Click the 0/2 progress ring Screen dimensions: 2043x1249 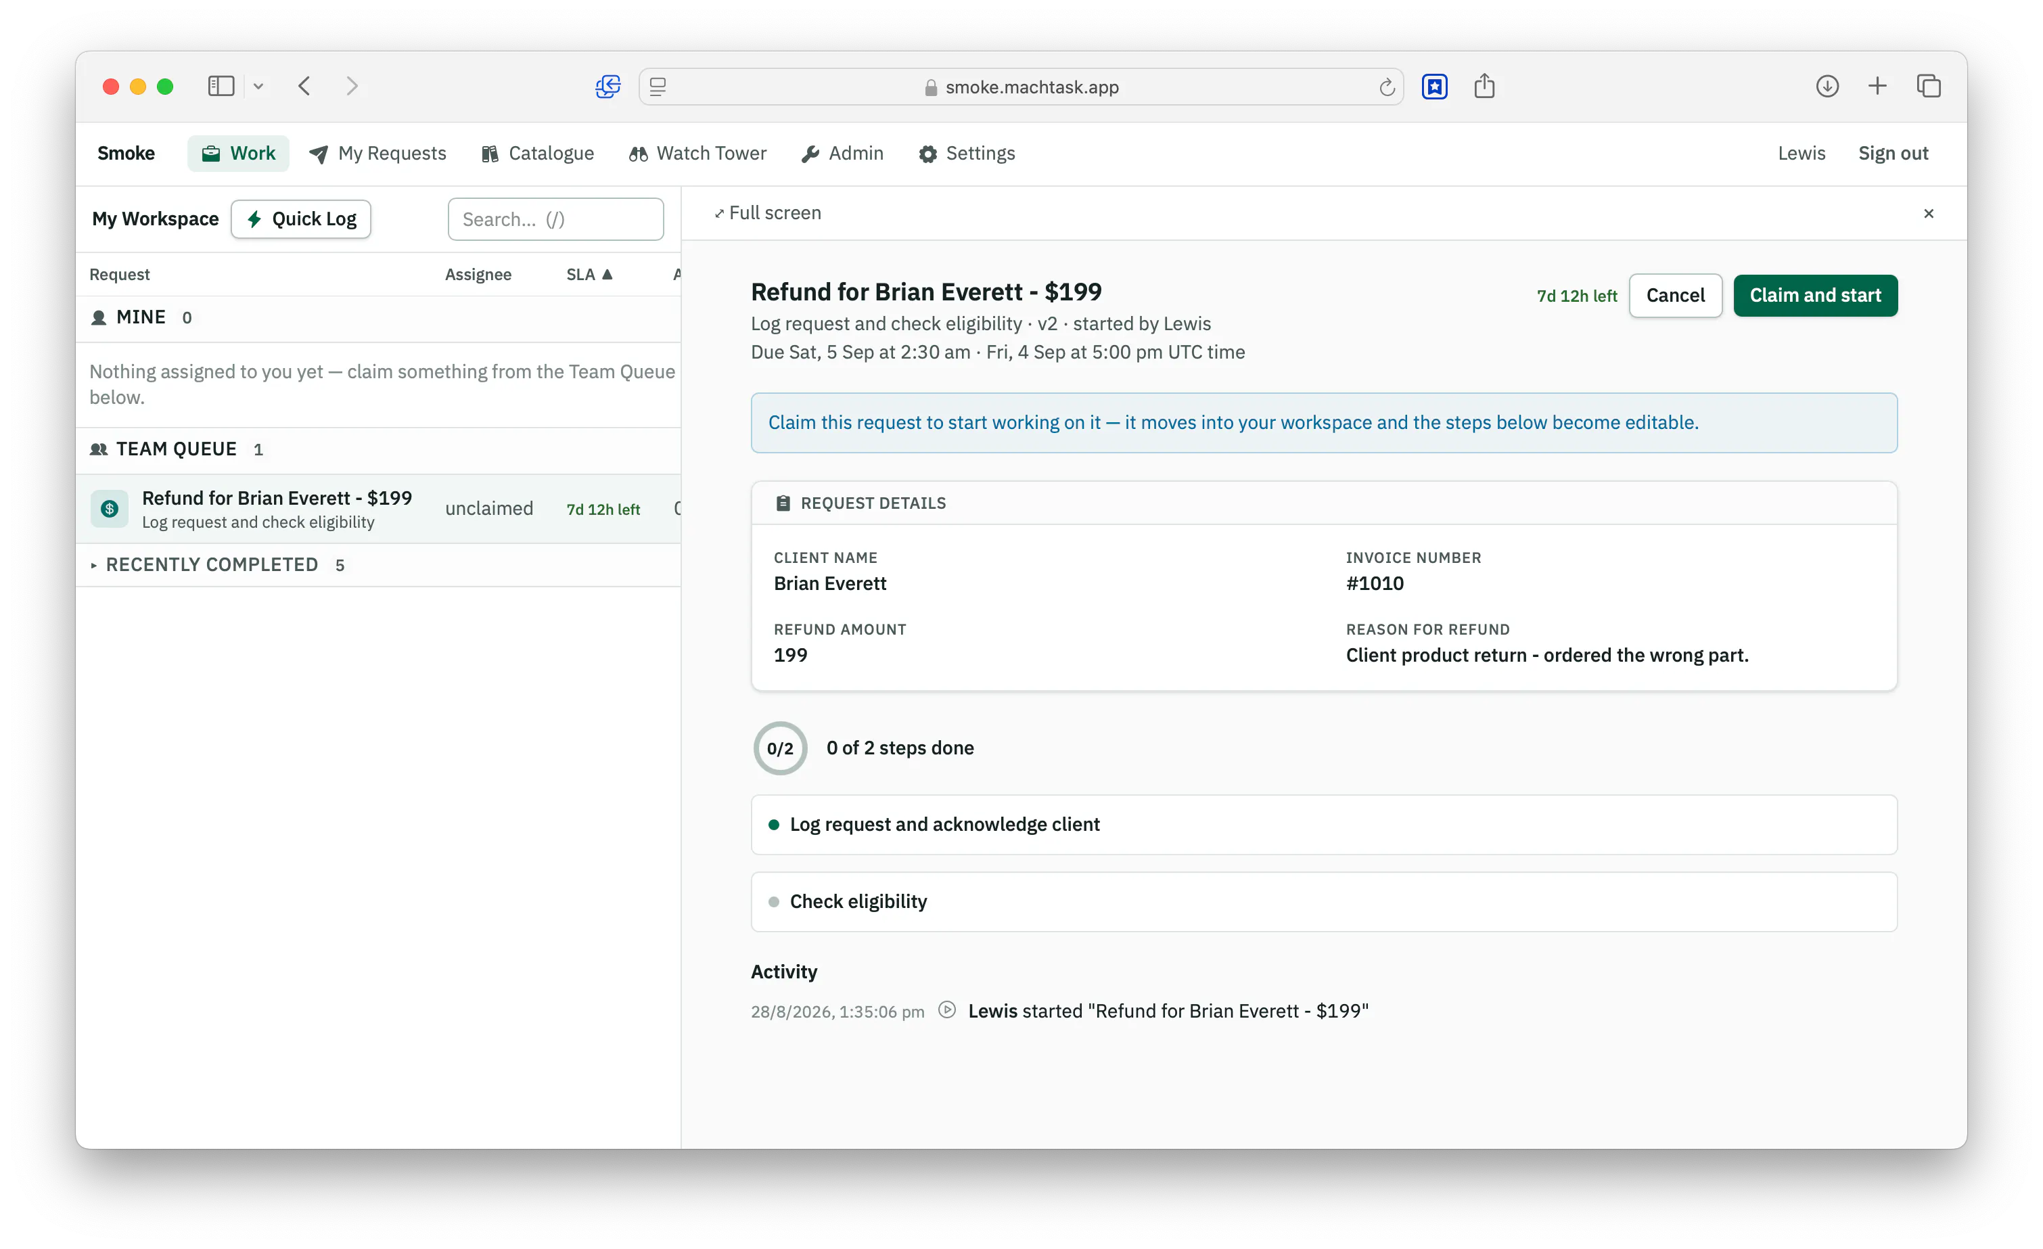click(x=780, y=748)
